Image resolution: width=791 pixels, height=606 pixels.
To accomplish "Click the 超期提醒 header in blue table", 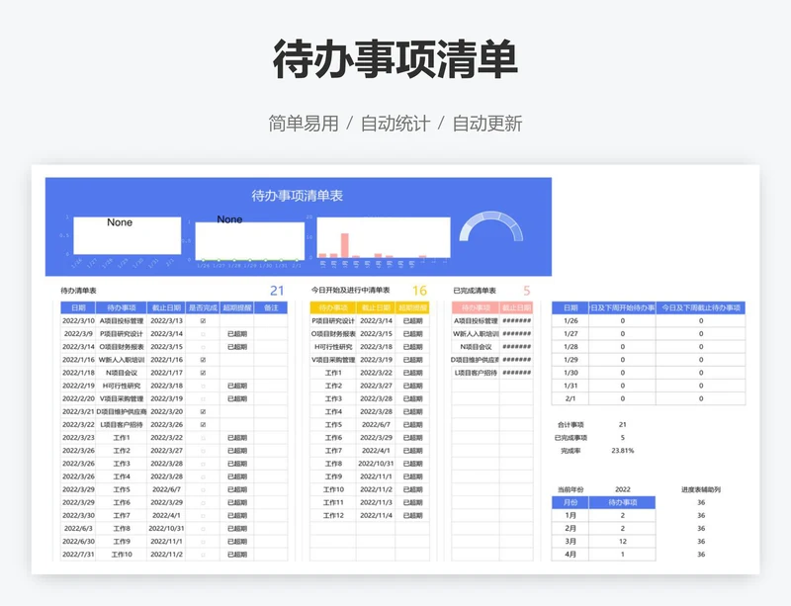I will [237, 307].
